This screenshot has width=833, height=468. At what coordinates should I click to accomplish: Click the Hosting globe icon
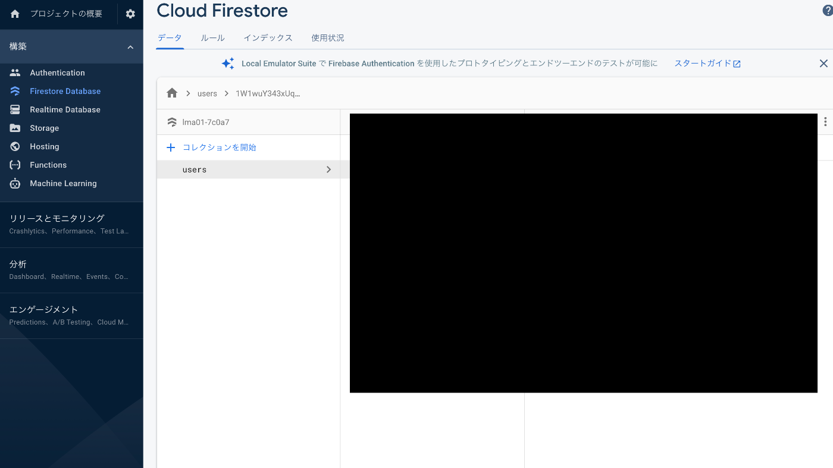click(x=15, y=146)
